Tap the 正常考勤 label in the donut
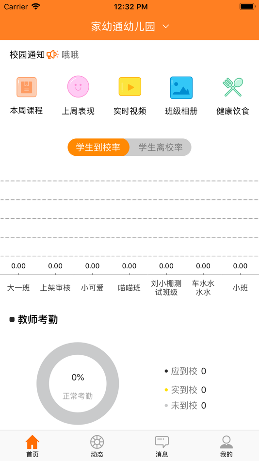This screenshot has height=461, width=259. pos(78,396)
